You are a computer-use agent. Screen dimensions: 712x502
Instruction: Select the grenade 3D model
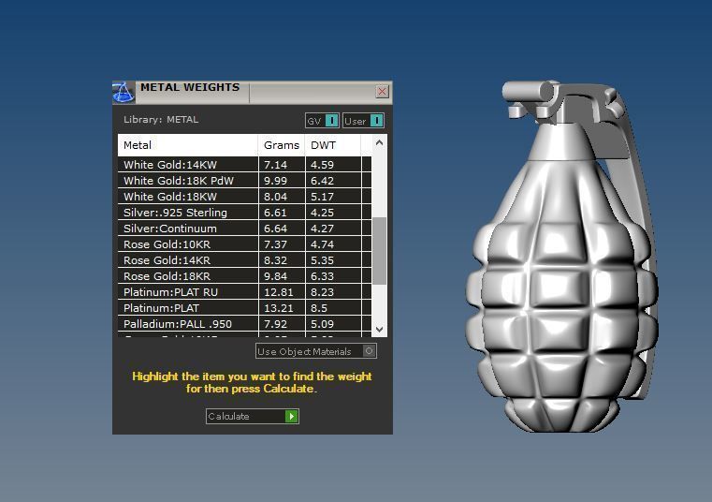tap(562, 256)
